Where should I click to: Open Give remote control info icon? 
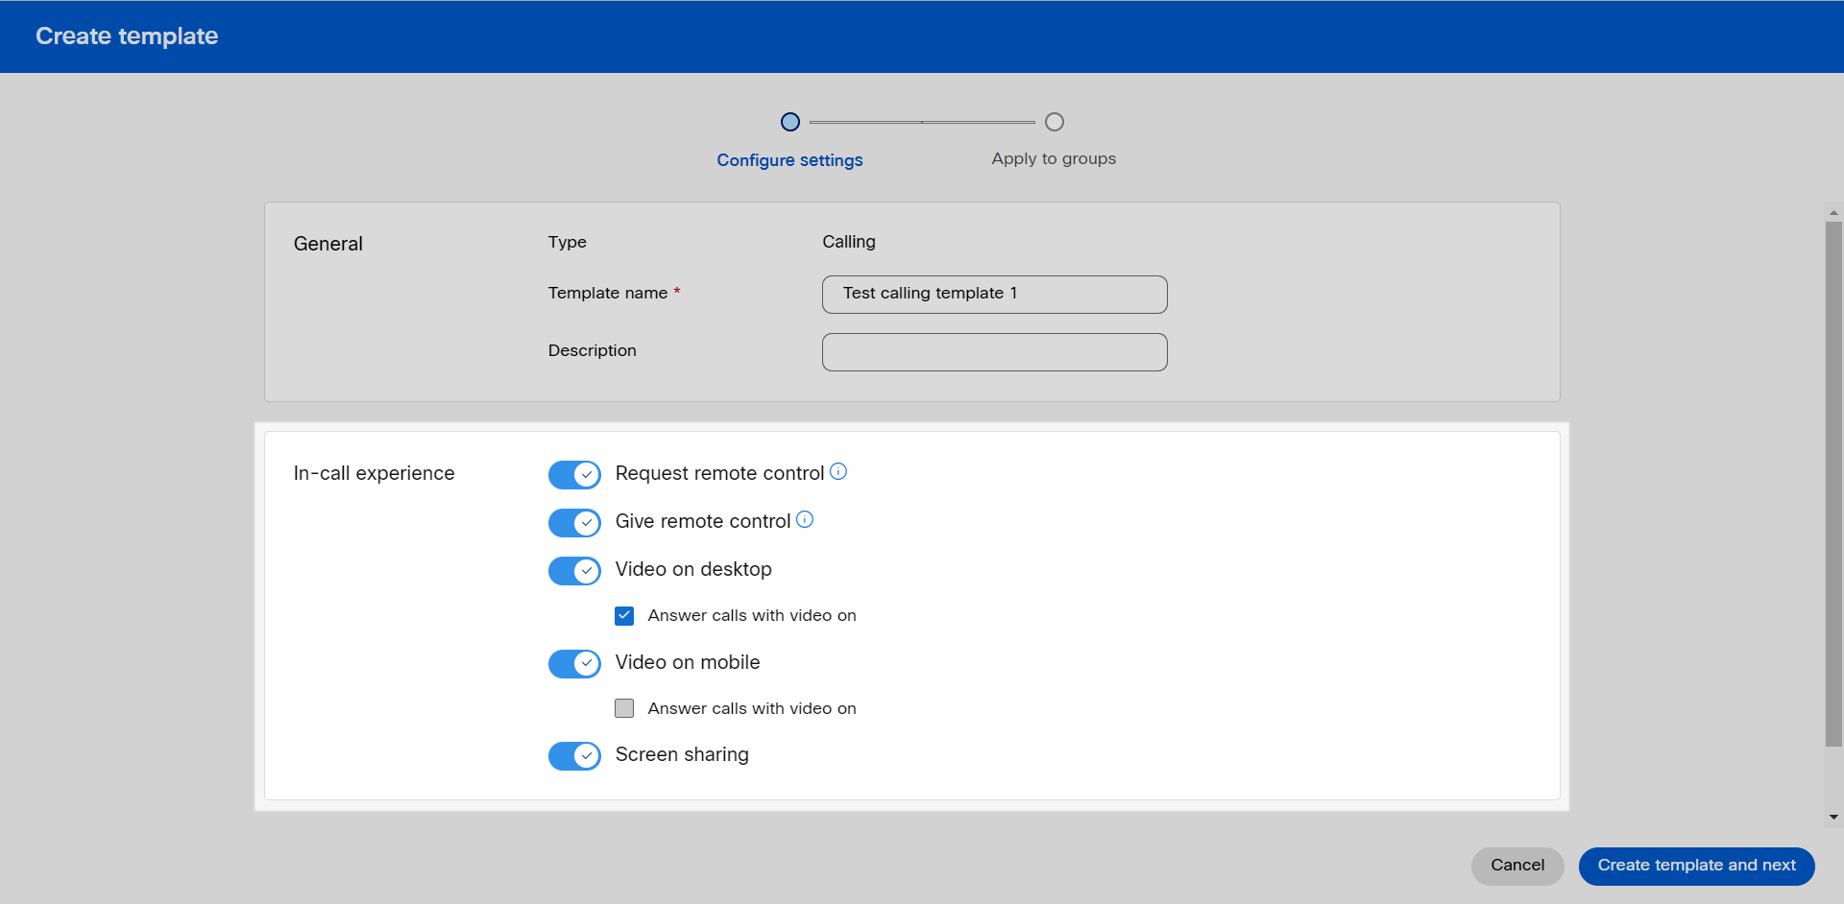click(x=805, y=519)
